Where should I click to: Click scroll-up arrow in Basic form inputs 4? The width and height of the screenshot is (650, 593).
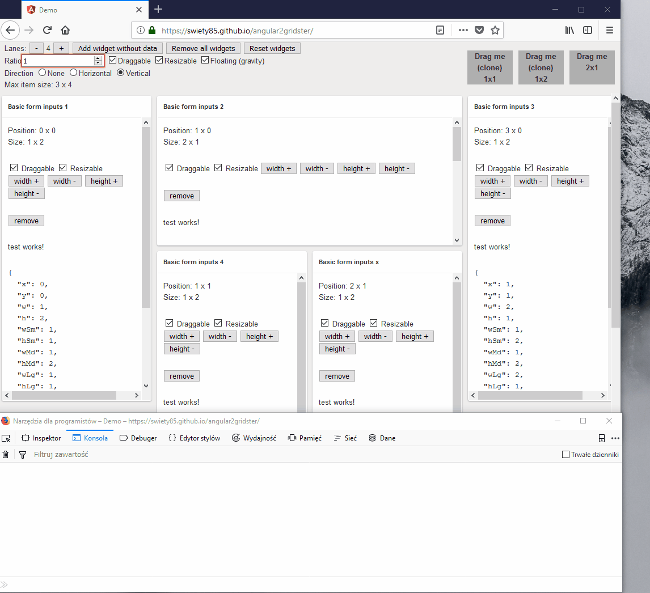point(301,278)
